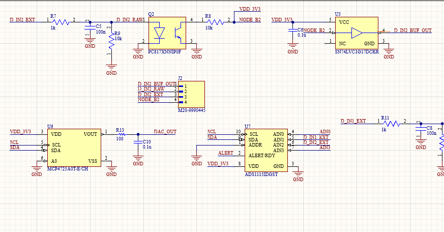Viewport: 444px width, 232px height.
Task: Select capacitor C6 symbol
Action: (x=293, y=31)
